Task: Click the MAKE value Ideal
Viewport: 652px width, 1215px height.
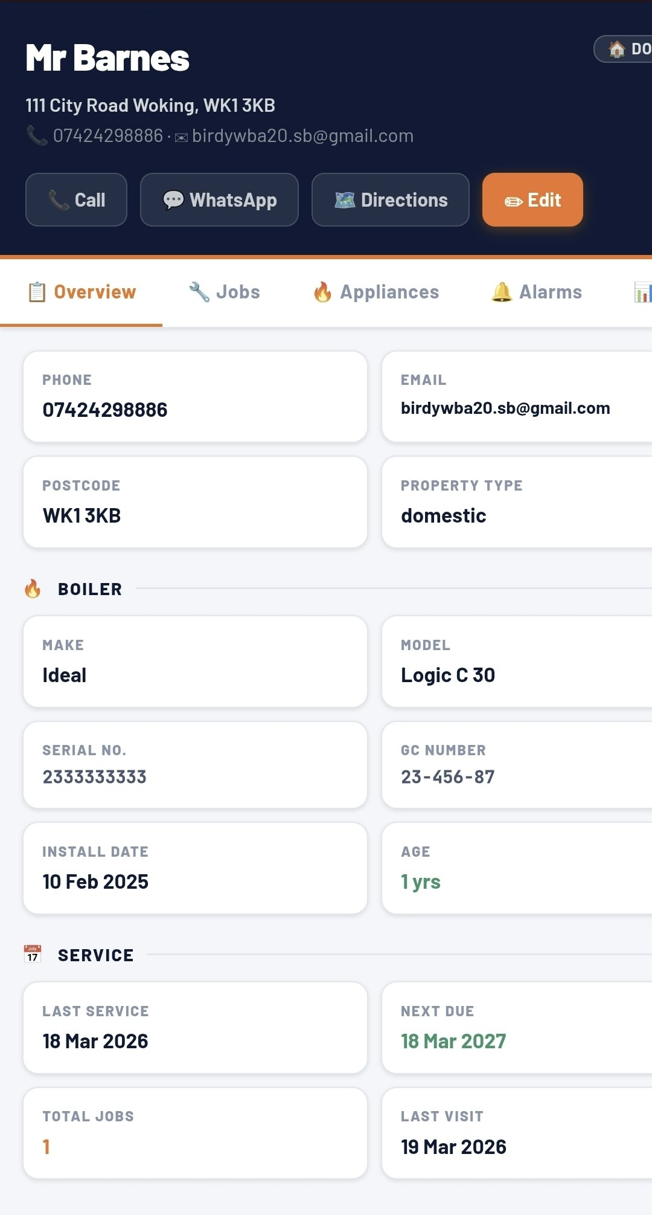Action: click(x=65, y=675)
